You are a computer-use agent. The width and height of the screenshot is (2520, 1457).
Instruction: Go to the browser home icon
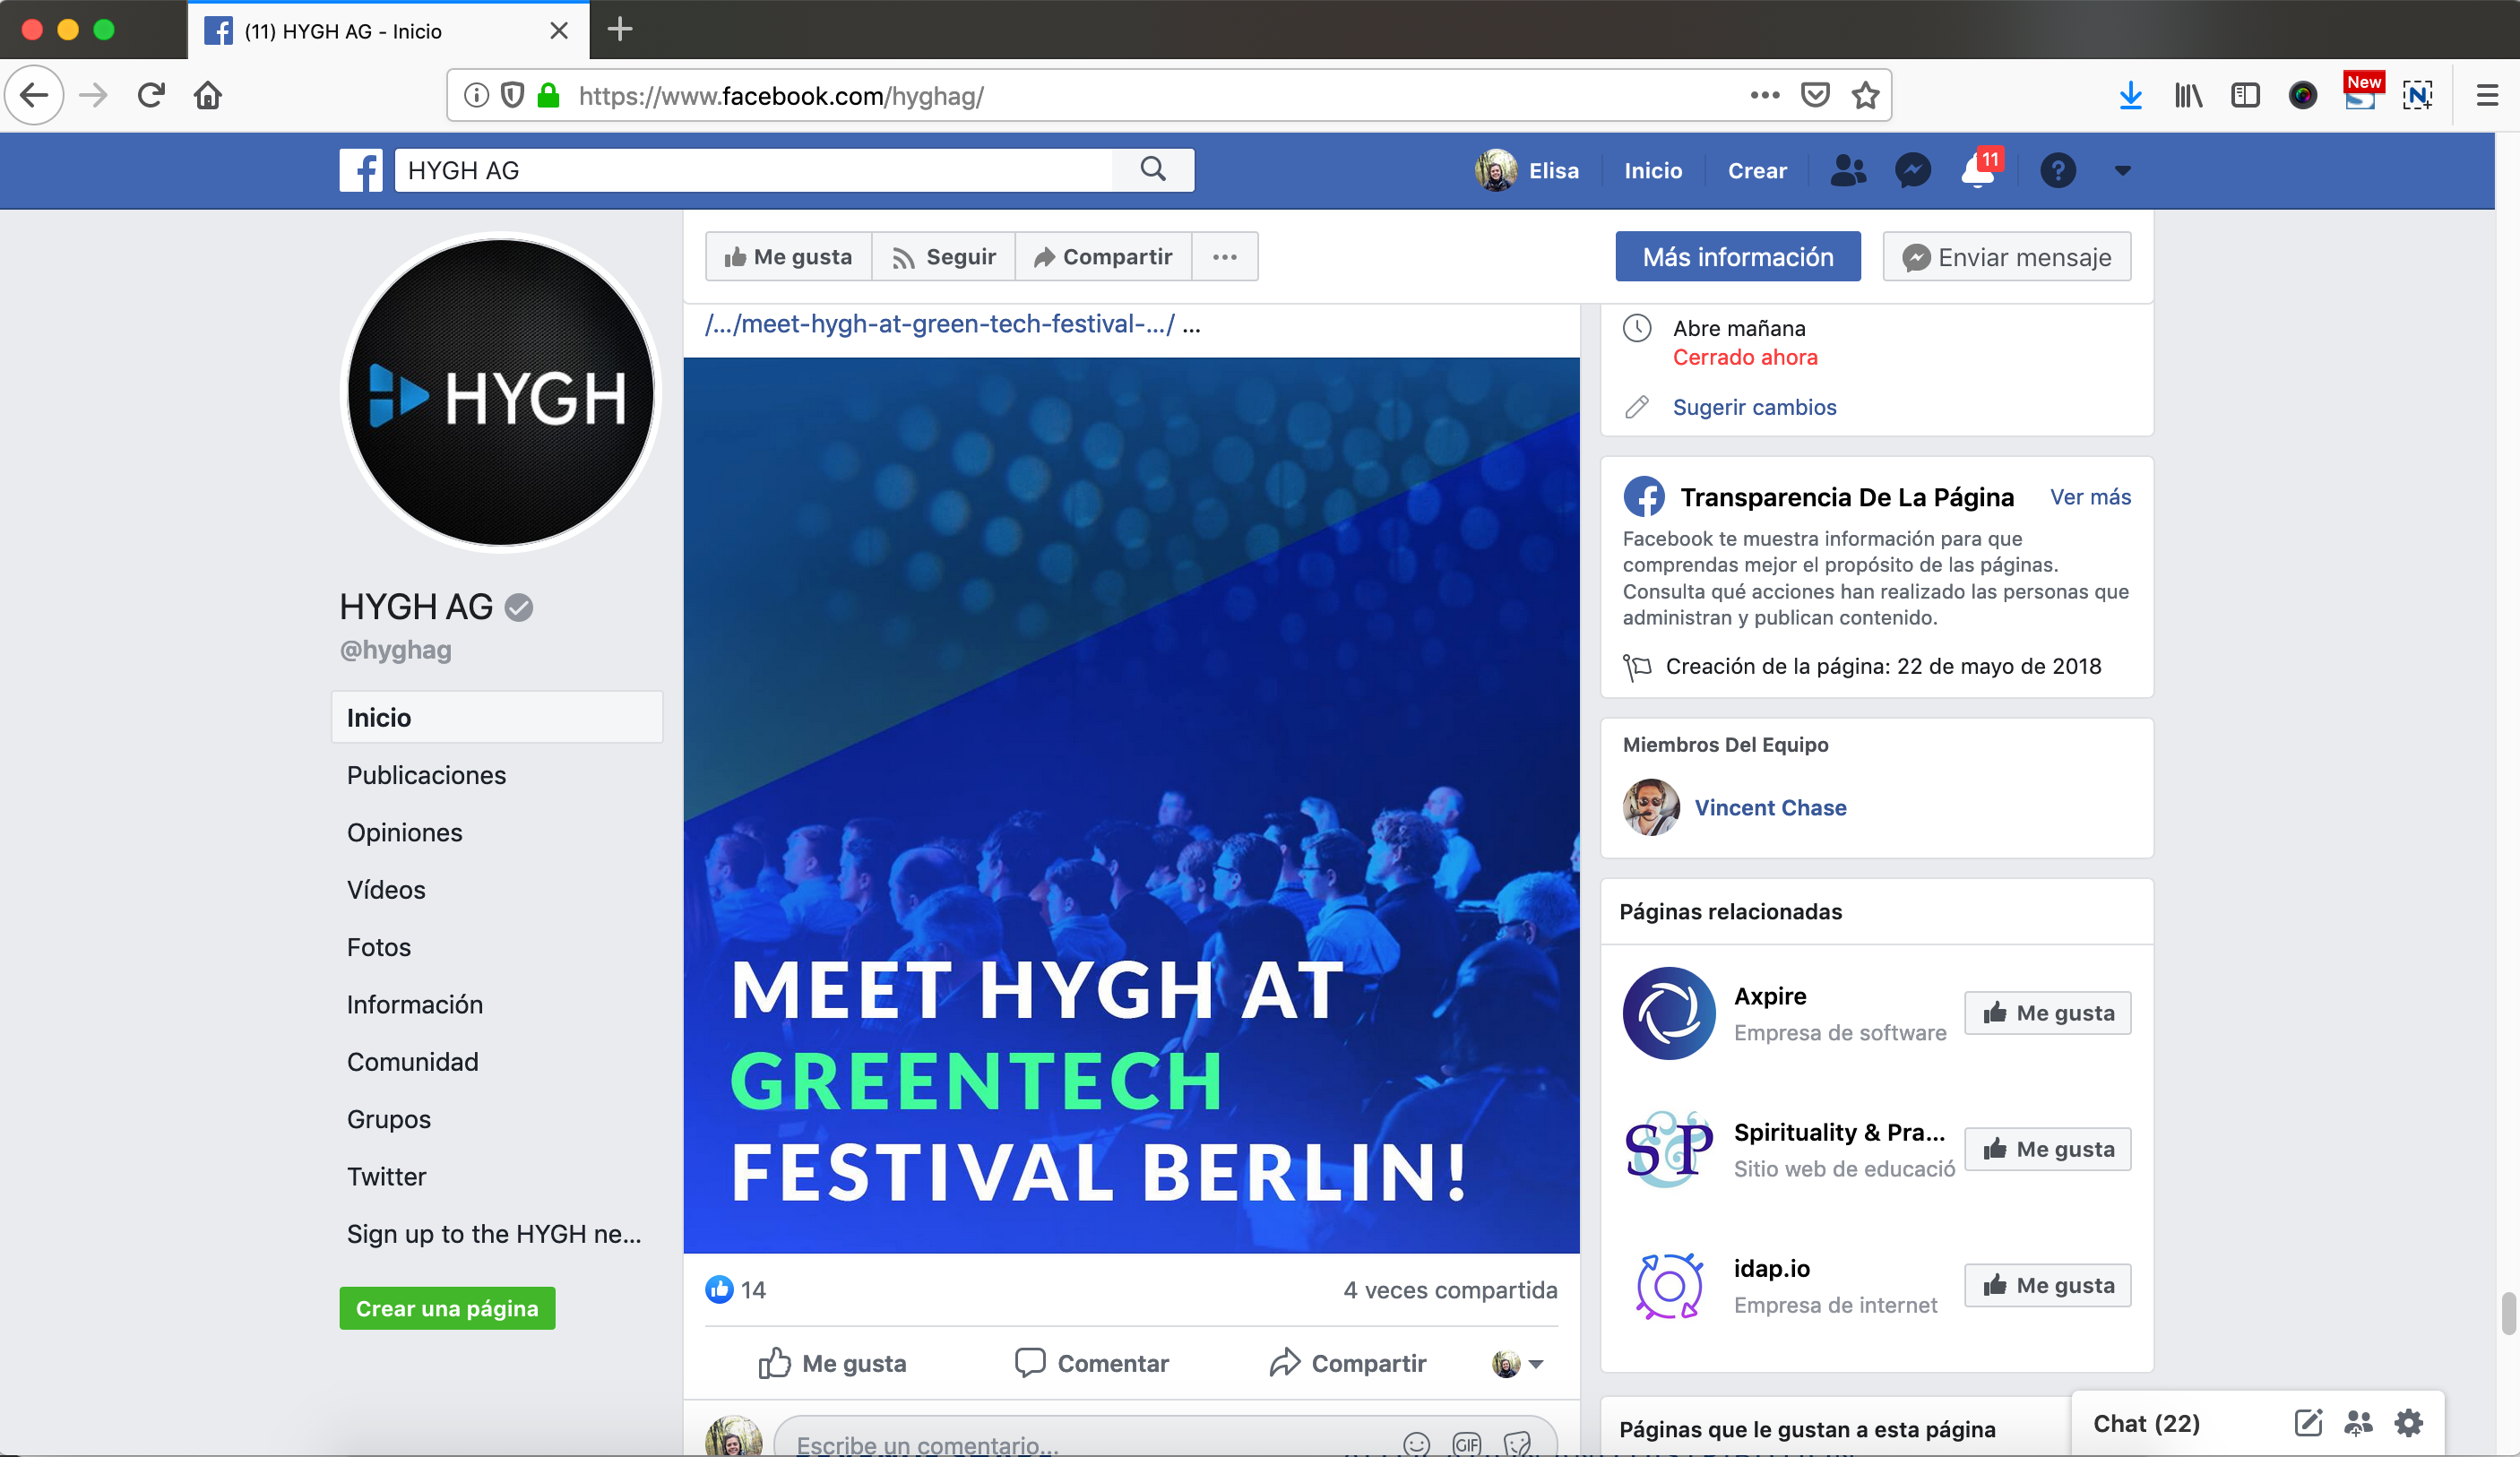[x=208, y=96]
